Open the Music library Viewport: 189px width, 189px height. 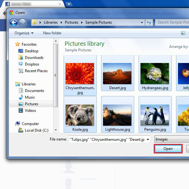pyautogui.click(x=30, y=97)
